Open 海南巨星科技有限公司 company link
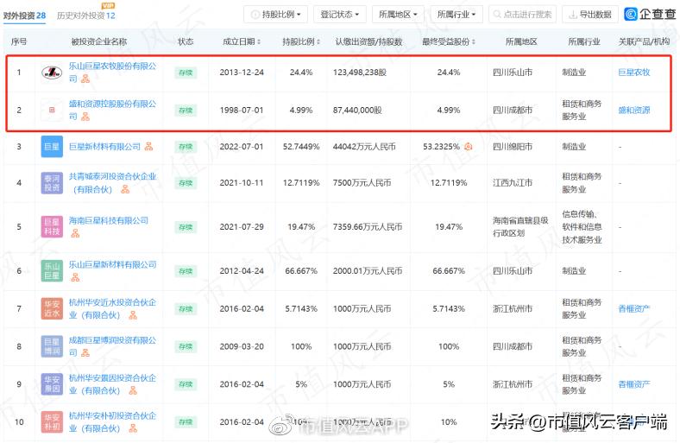Viewport: 680px width, 443px height. pyautogui.click(x=109, y=220)
